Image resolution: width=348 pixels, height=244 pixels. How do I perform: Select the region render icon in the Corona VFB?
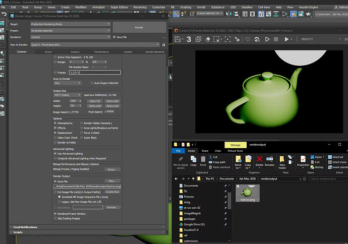216,39
